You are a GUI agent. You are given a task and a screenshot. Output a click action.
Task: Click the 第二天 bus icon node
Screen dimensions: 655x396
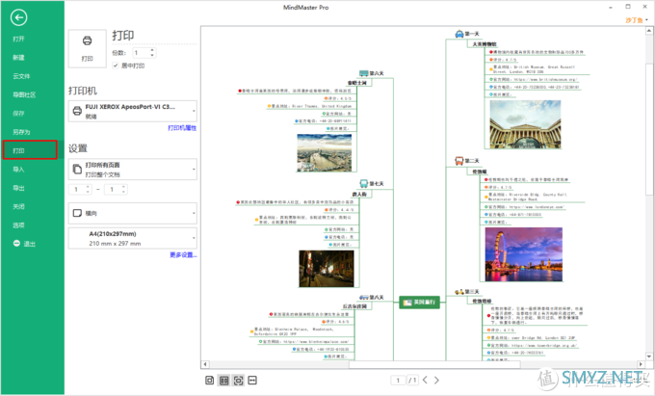(459, 161)
